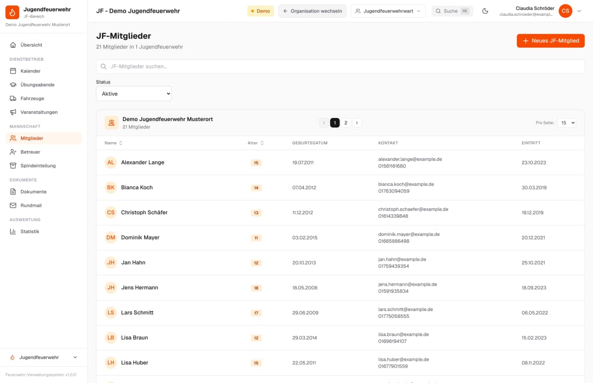Go to Übungsabende page
Viewport: 593px width, 383px height.
[44, 85]
